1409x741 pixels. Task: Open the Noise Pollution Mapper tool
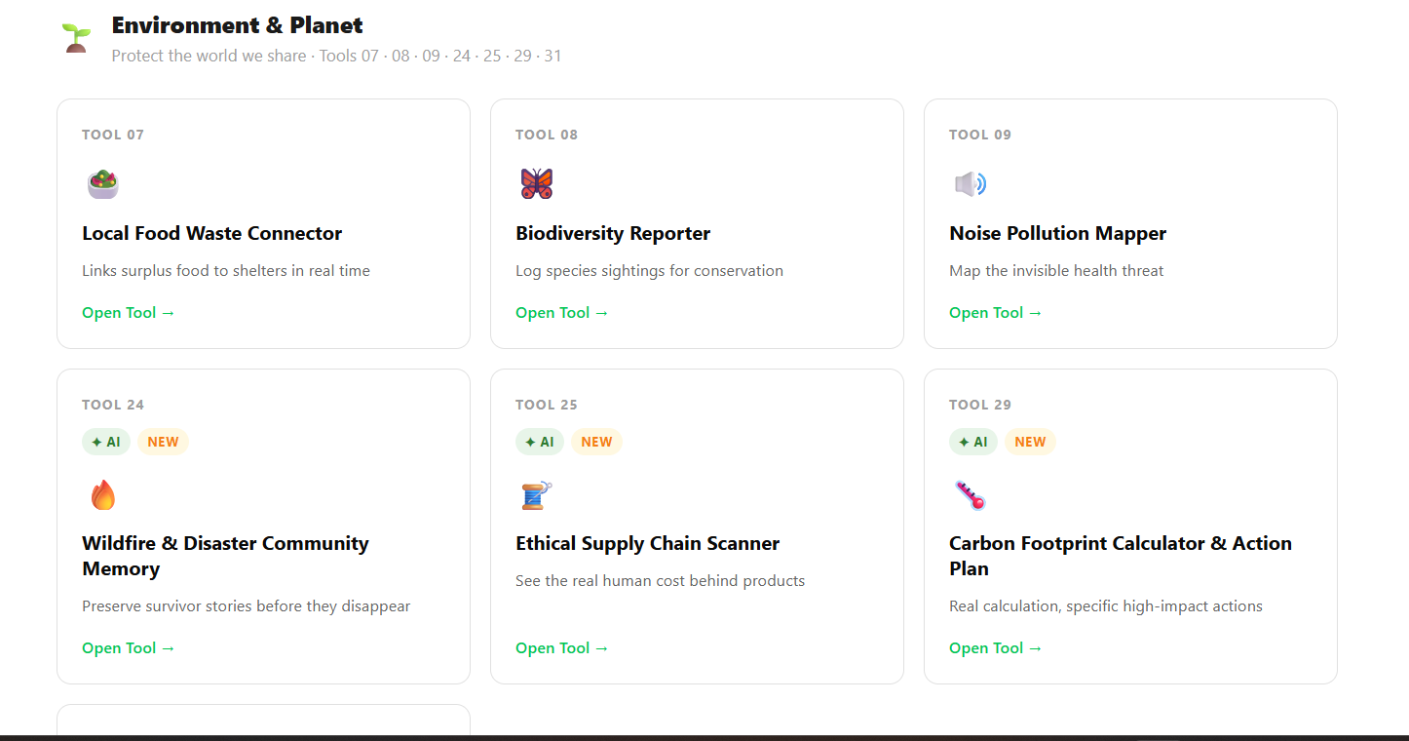[995, 312]
